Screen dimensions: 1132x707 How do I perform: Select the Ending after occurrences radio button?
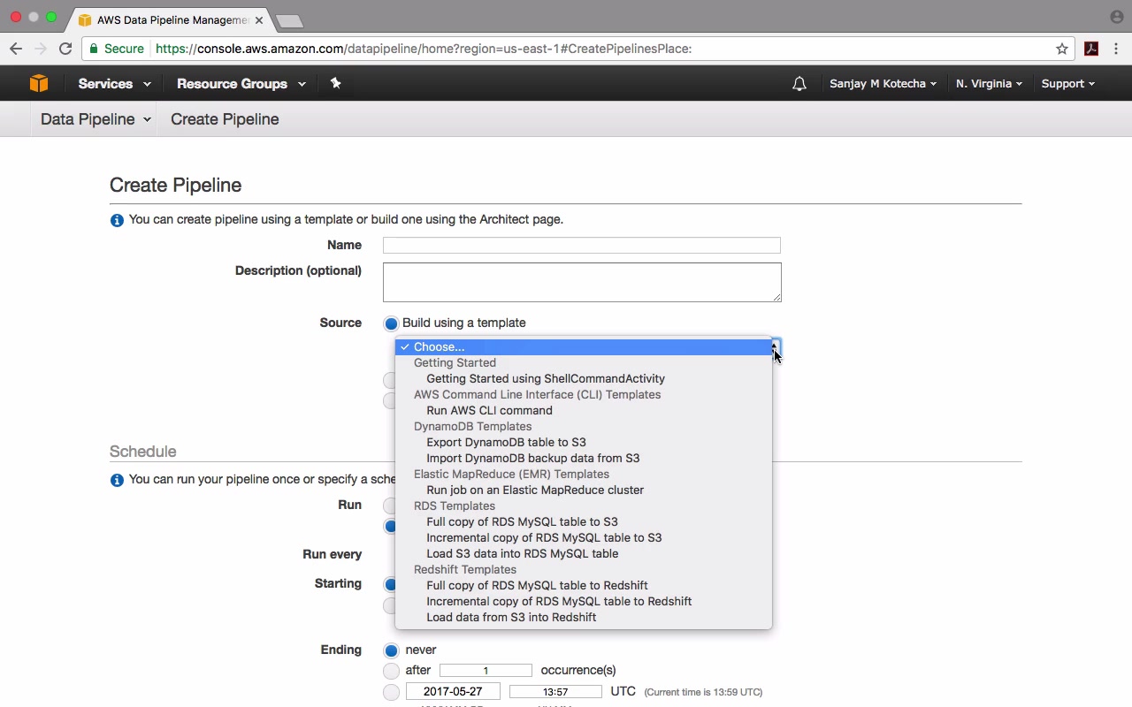point(391,671)
